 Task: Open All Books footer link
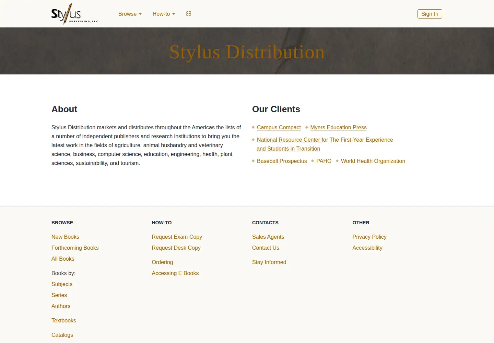63,259
